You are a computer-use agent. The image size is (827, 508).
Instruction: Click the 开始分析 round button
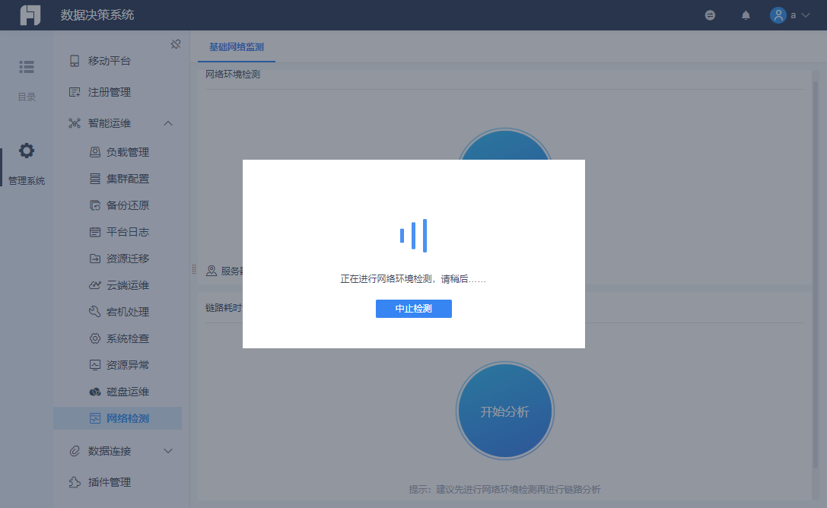(504, 411)
